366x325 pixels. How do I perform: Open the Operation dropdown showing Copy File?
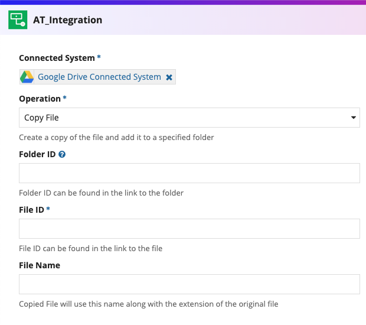[x=189, y=118]
